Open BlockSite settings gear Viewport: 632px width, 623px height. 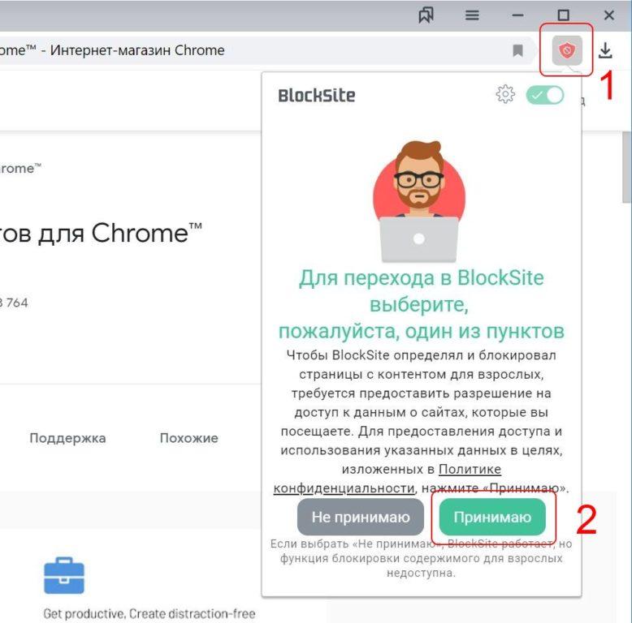(505, 95)
